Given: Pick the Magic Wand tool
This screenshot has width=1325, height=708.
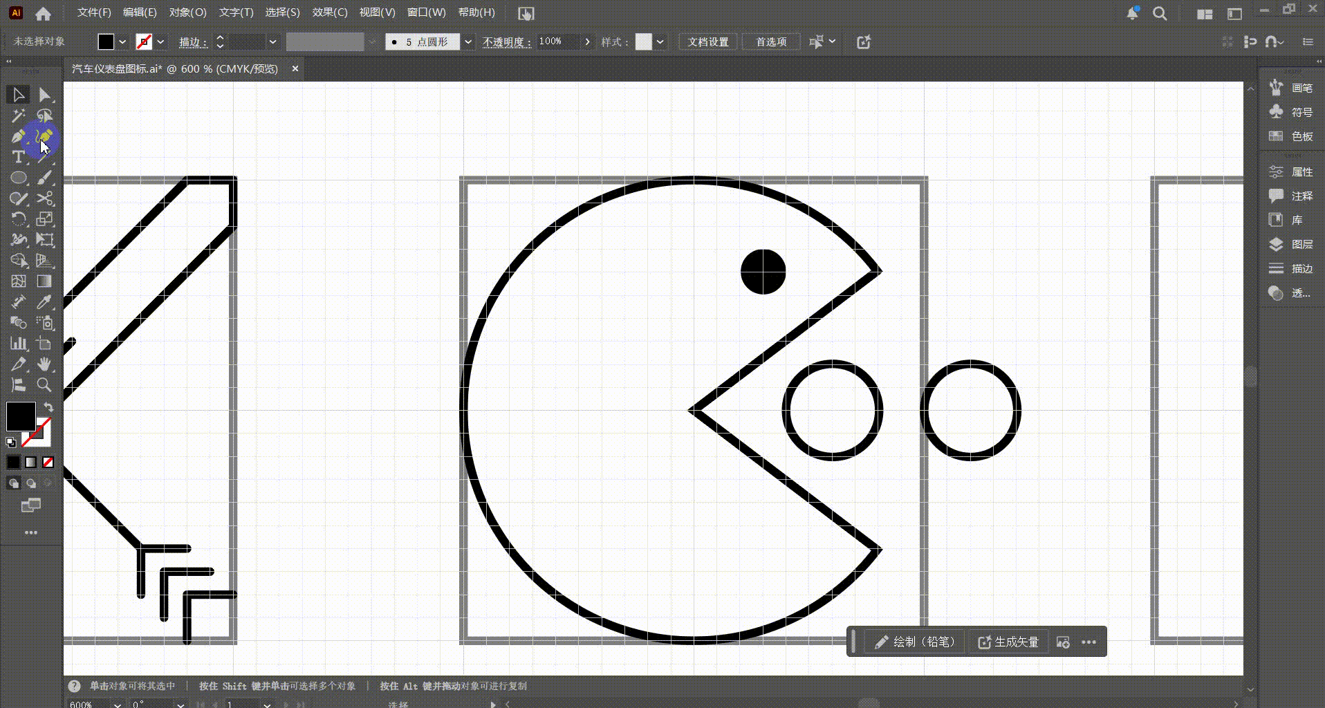Looking at the screenshot, I should coord(18,115).
